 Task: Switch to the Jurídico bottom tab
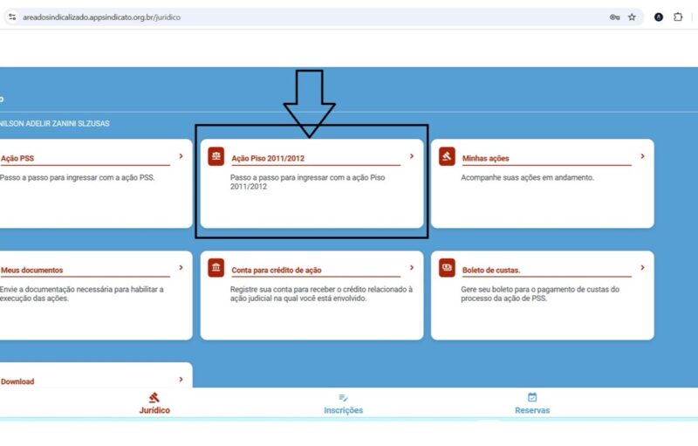pyautogui.click(x=154, y=403)
